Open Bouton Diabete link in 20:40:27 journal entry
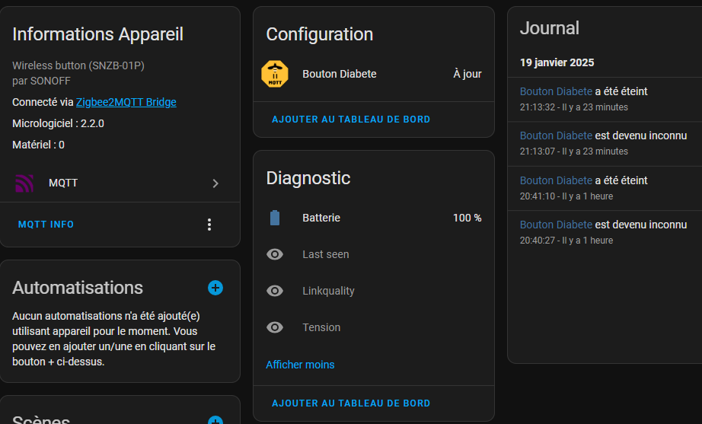Viewport: 702px width, 424px height. pyautogui.click(x=556, y=225)
